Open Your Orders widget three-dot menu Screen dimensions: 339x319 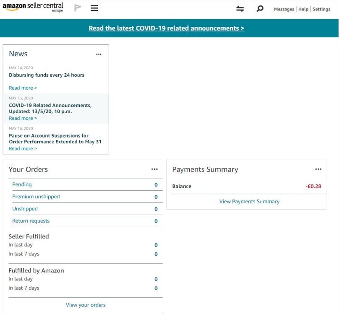tap(154, 169)
